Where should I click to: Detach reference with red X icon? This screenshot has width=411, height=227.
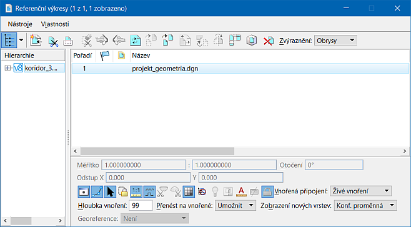coord(269,41)
